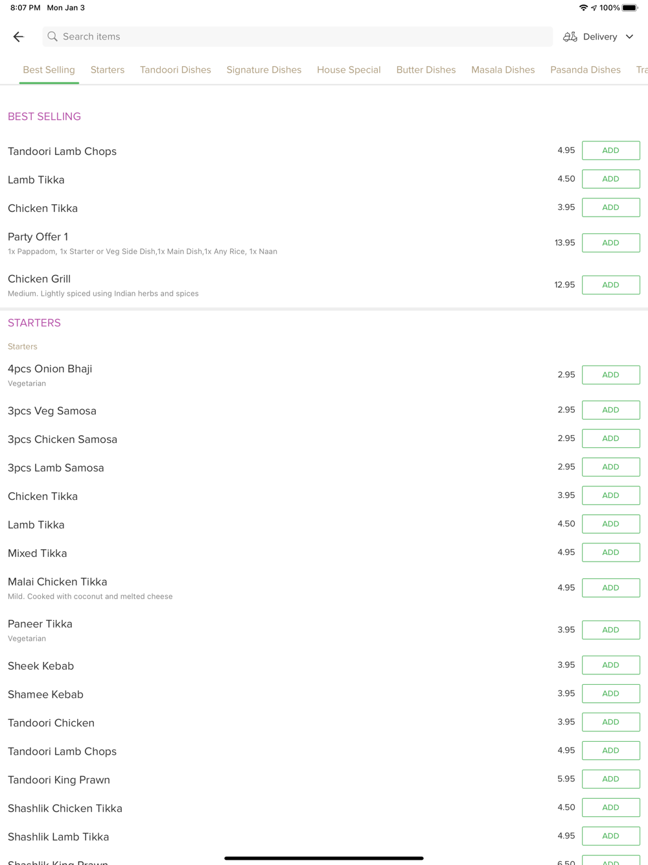Open Mixed Tikka item details
The image size is (648, 865).
pos(38,553)
